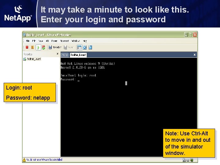Open the VM menu
Image resolution: width=220 pixels, height=165 pixels.
(x=47, y=41)
